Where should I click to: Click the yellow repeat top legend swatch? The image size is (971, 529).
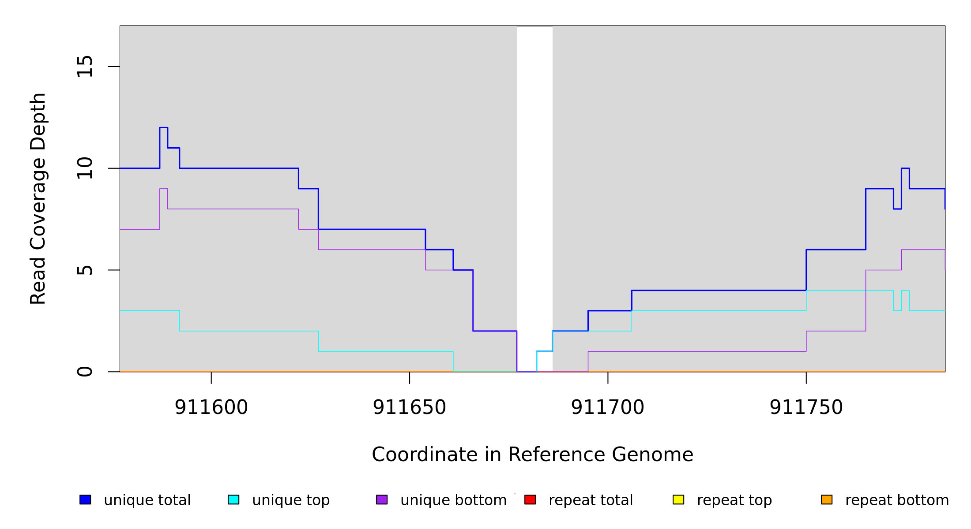[x=678, y=499]
